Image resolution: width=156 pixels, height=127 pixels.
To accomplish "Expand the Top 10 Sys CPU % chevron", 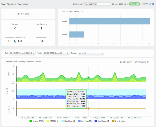I will pyautogui.click(x=82, y=12).
